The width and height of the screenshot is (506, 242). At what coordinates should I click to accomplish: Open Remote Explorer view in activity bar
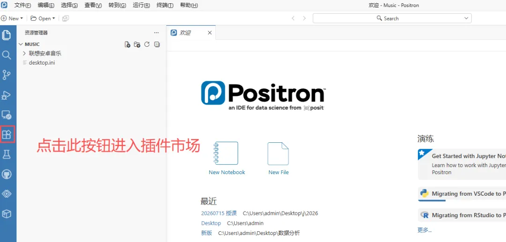point(7,115)
